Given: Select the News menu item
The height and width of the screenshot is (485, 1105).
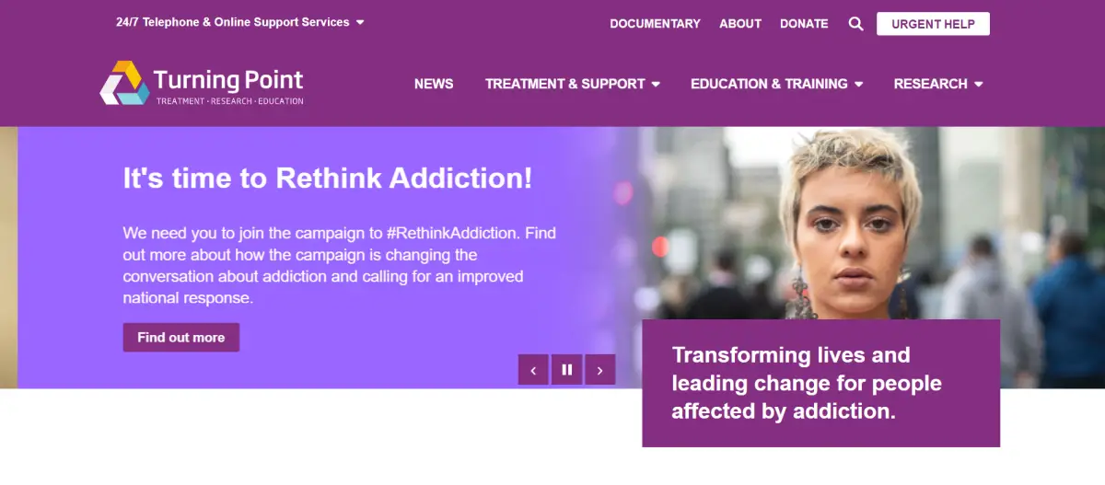Looking at the screenshot, I should pos(434,84).
